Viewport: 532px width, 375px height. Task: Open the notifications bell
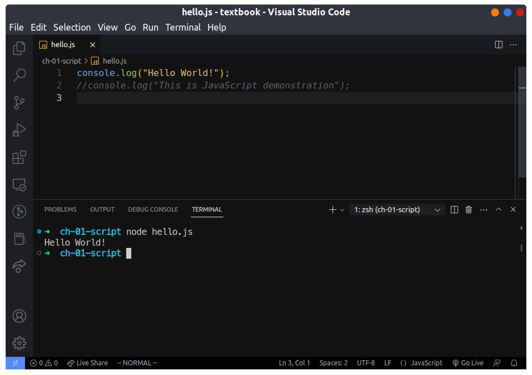coord(514,363)
